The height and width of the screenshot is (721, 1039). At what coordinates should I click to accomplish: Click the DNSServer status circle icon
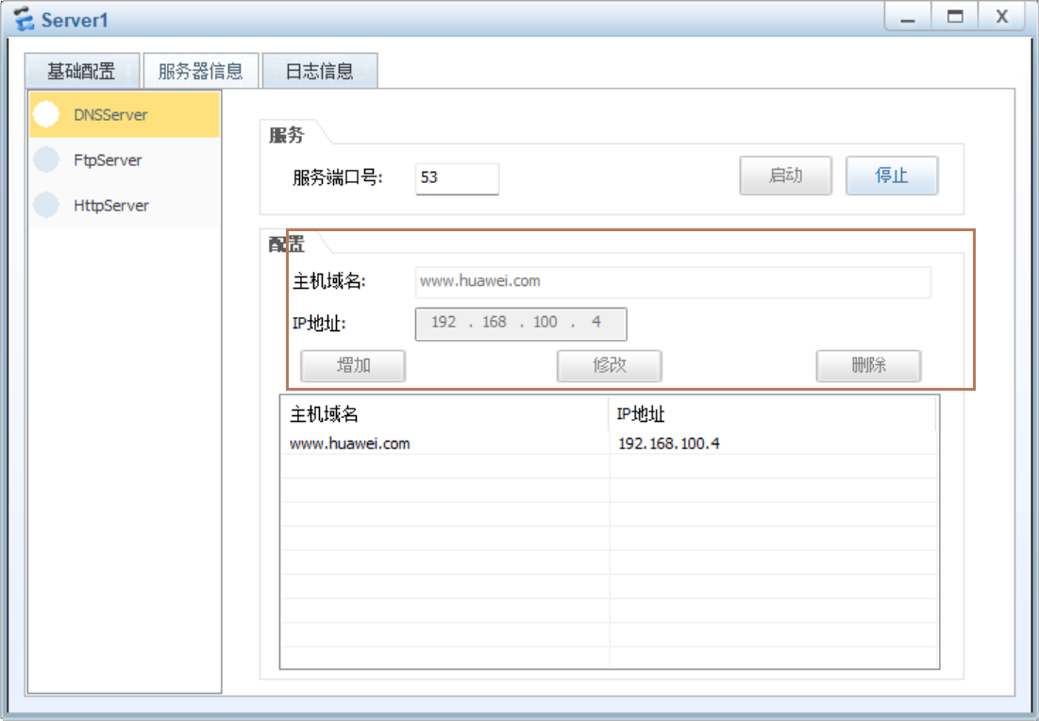click(x=46, y=114)
